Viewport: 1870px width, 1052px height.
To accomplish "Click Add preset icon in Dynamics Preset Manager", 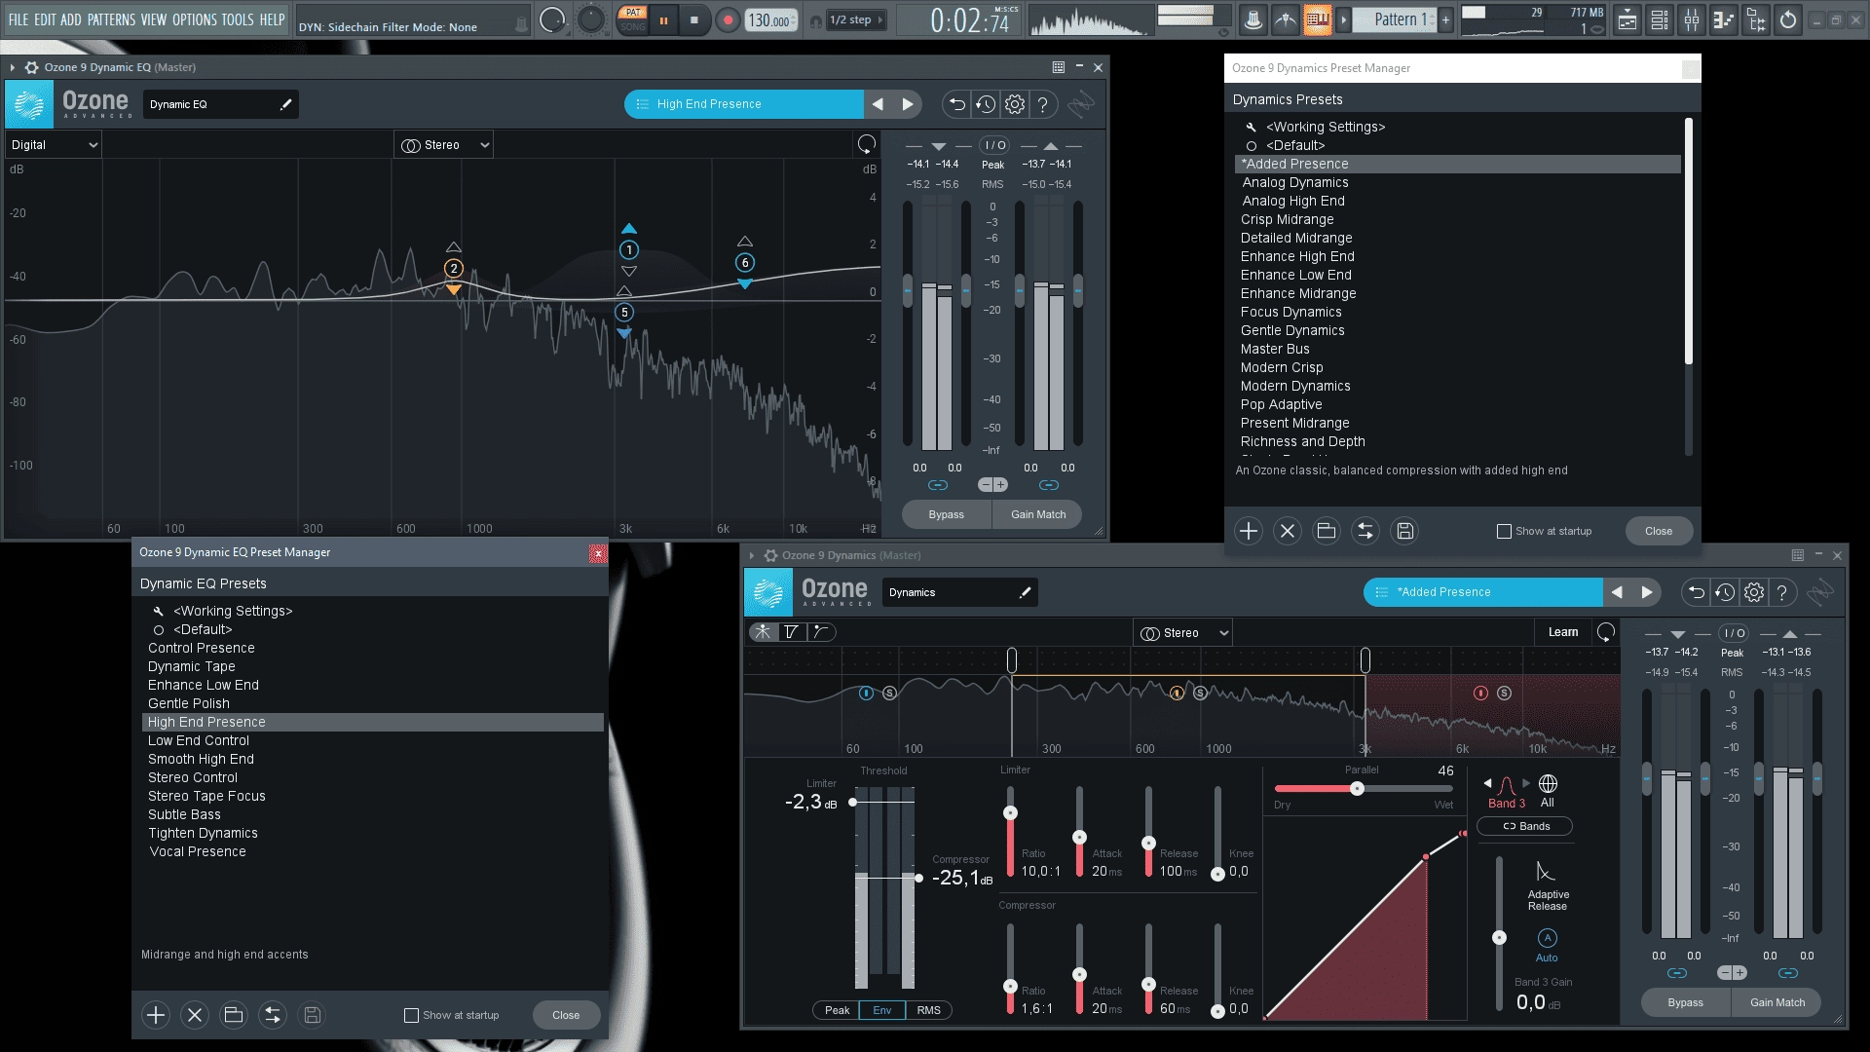I will pos(1249,531).
